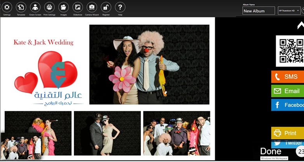
Task: Select the large couple photo
Action: click(149, 65)
